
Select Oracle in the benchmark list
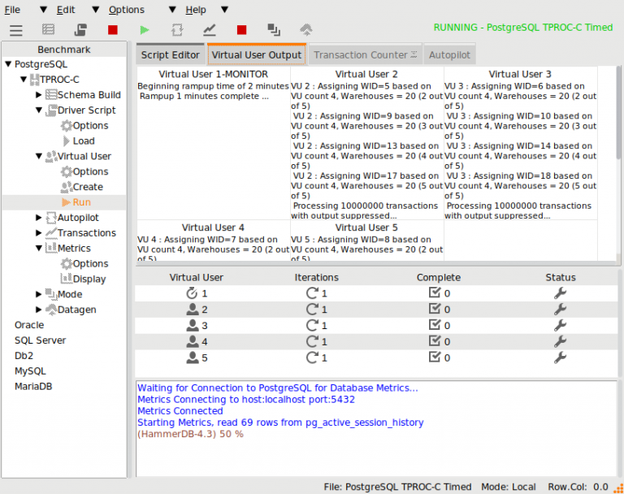[29, 325]
